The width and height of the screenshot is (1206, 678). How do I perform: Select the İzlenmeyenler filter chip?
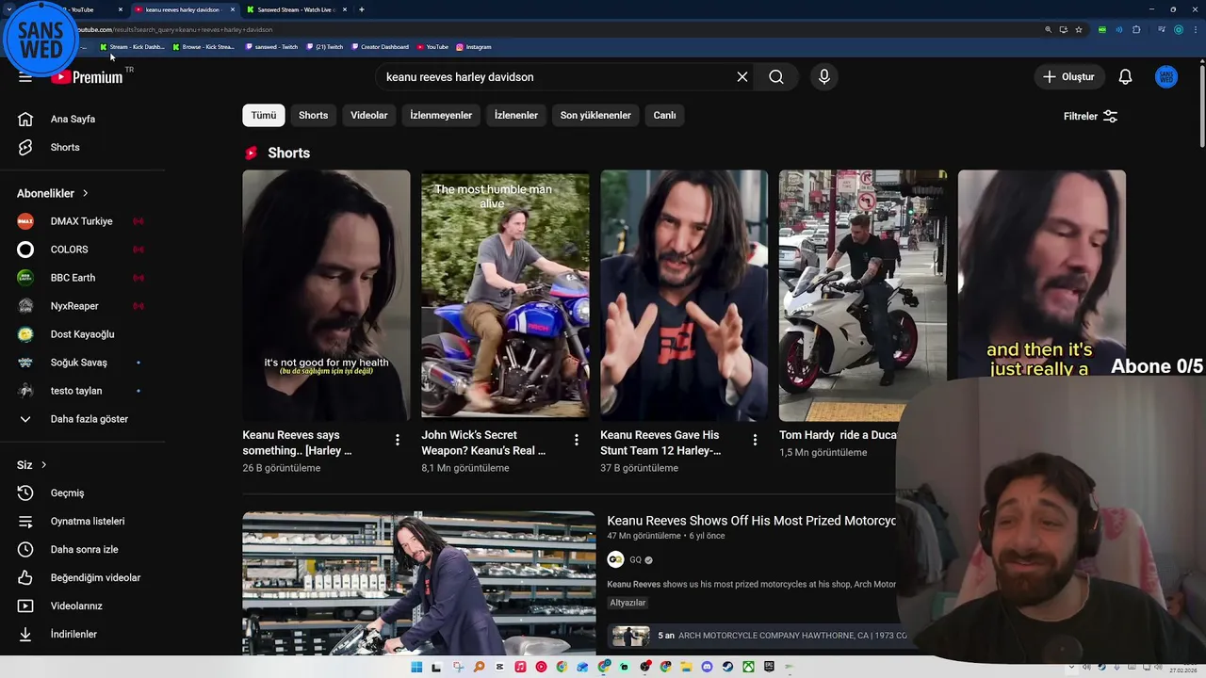coord(441,115)
